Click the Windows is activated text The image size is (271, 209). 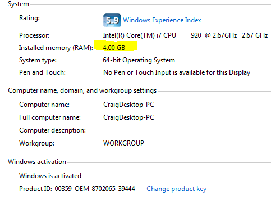click(x=50, y=176)
